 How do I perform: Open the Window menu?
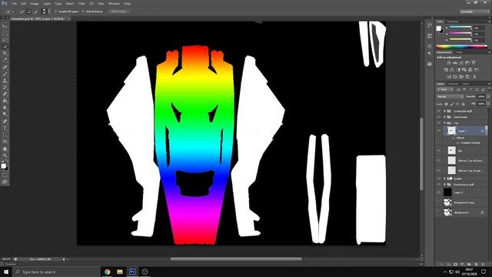(x=114, y=3)
